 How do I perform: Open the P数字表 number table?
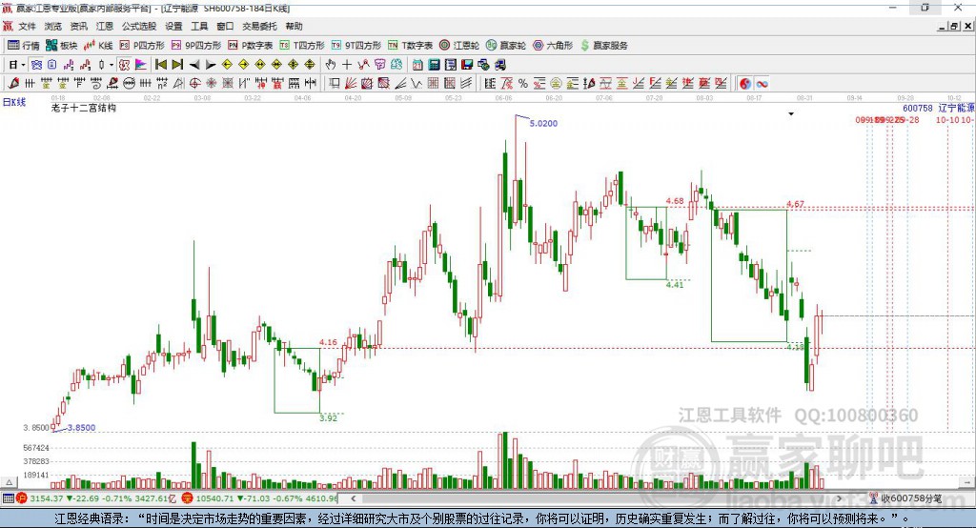(x=251, y=46)
